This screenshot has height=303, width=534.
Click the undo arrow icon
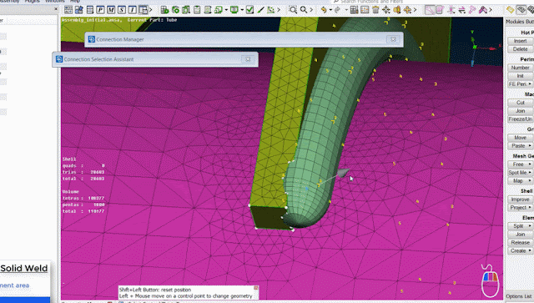click(324, 10)
